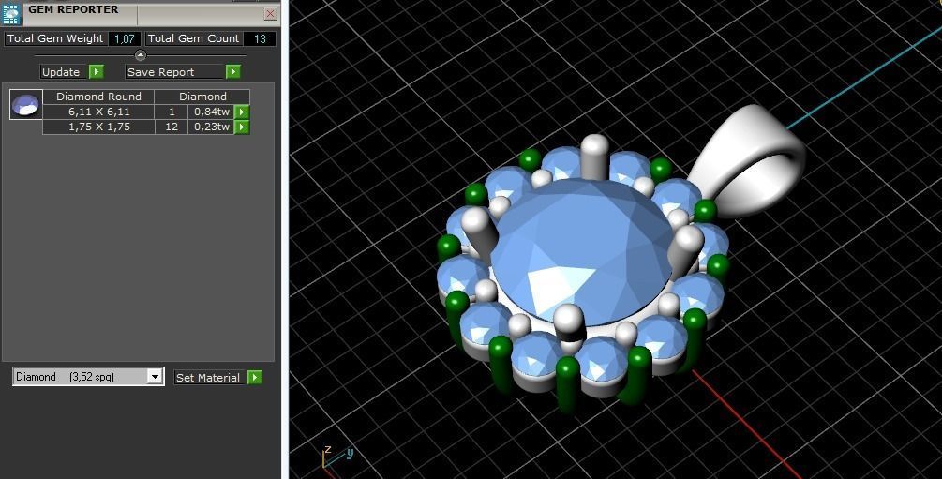Click the 1,75 X 1,75 size cell
The image size is (942, 479).
point(98,127)
